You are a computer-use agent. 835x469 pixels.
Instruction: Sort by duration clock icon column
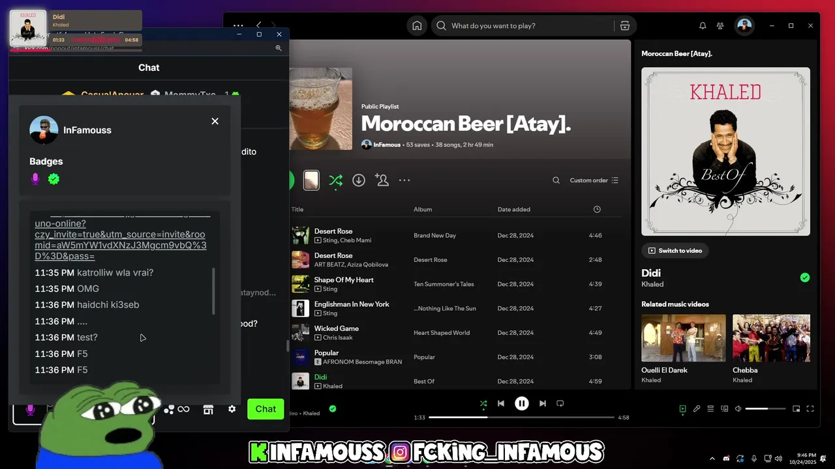pos(597,210)
